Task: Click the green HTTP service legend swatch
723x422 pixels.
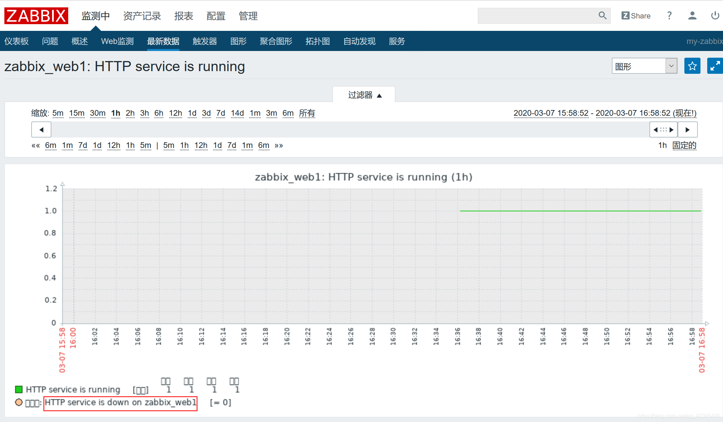Action: [x=19, y=389]
